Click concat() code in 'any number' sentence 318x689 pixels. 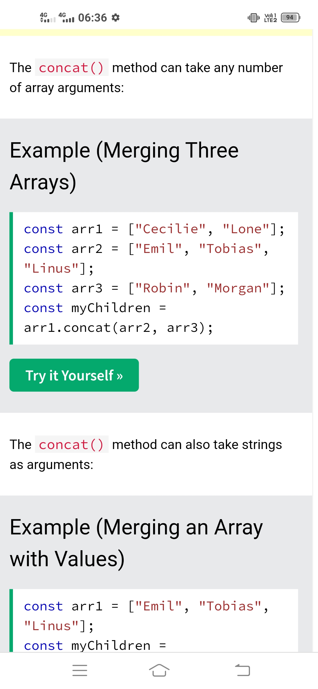pos(72,68)
